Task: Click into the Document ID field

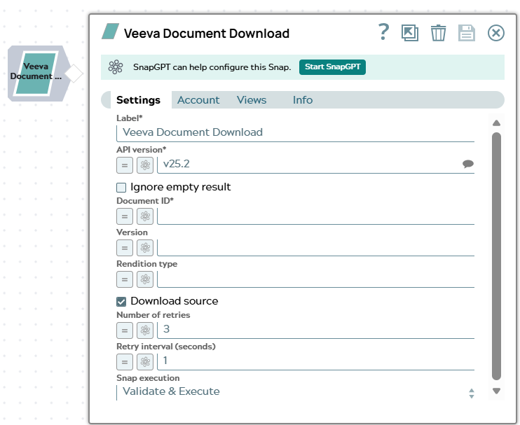Action: point(315,216)
